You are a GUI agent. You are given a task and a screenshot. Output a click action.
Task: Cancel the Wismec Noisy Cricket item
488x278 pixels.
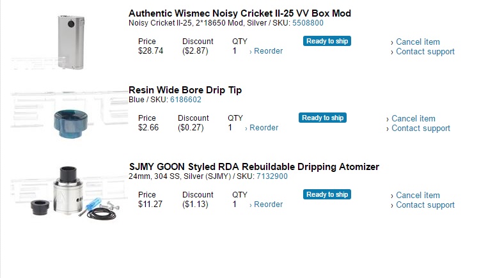pyautogui.click(x=418, y=42)
